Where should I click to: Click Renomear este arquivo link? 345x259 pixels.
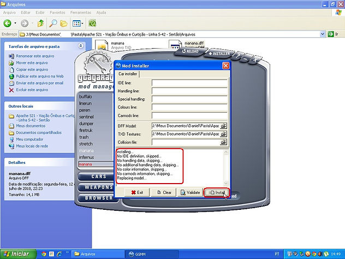coord(35,56)
